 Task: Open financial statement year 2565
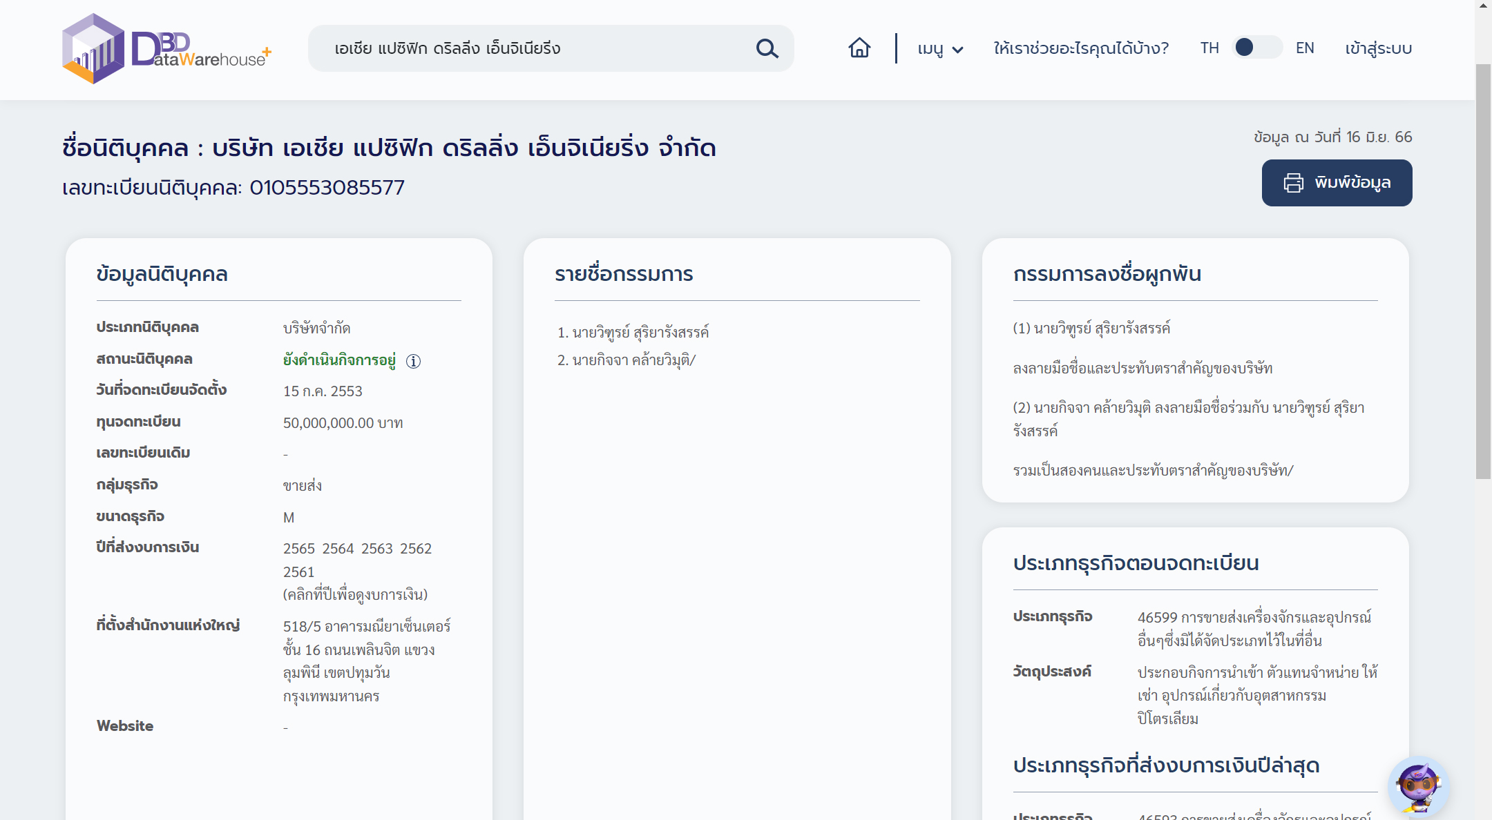[x=298, y=549]
